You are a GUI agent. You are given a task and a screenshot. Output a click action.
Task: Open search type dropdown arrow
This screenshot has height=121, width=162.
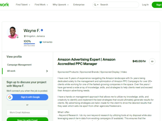(98, 5)
